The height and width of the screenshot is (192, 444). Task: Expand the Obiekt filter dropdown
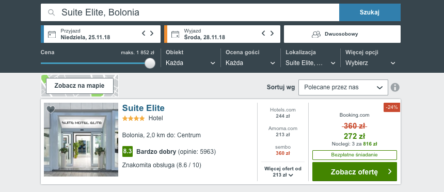coord(191,63)
